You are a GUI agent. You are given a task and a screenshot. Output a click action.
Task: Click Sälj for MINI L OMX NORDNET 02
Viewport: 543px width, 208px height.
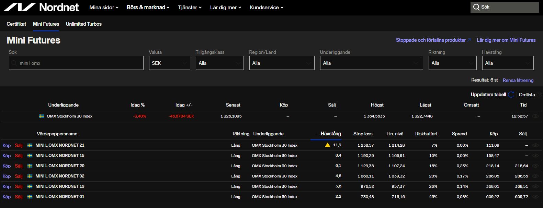tap(19, 176)
